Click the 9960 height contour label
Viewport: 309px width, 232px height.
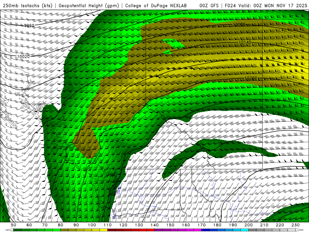click(29, 26)
